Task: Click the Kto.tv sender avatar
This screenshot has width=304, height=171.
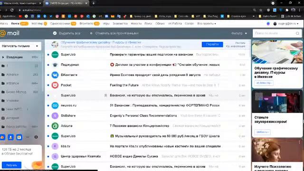Action: tap(55, 146)
